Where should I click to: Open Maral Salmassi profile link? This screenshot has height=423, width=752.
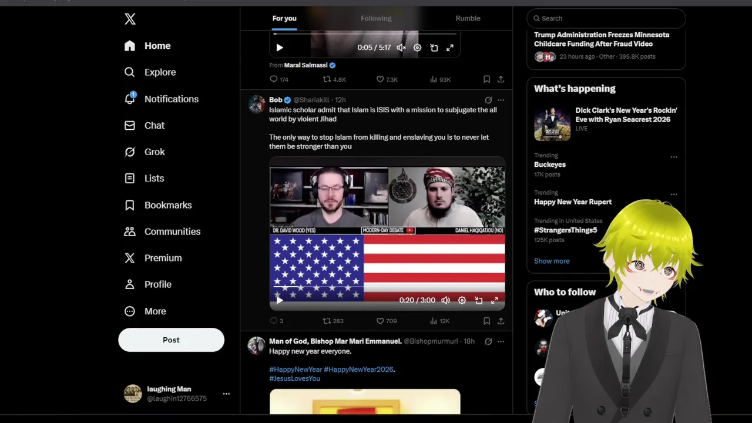(x=306, y=65)
